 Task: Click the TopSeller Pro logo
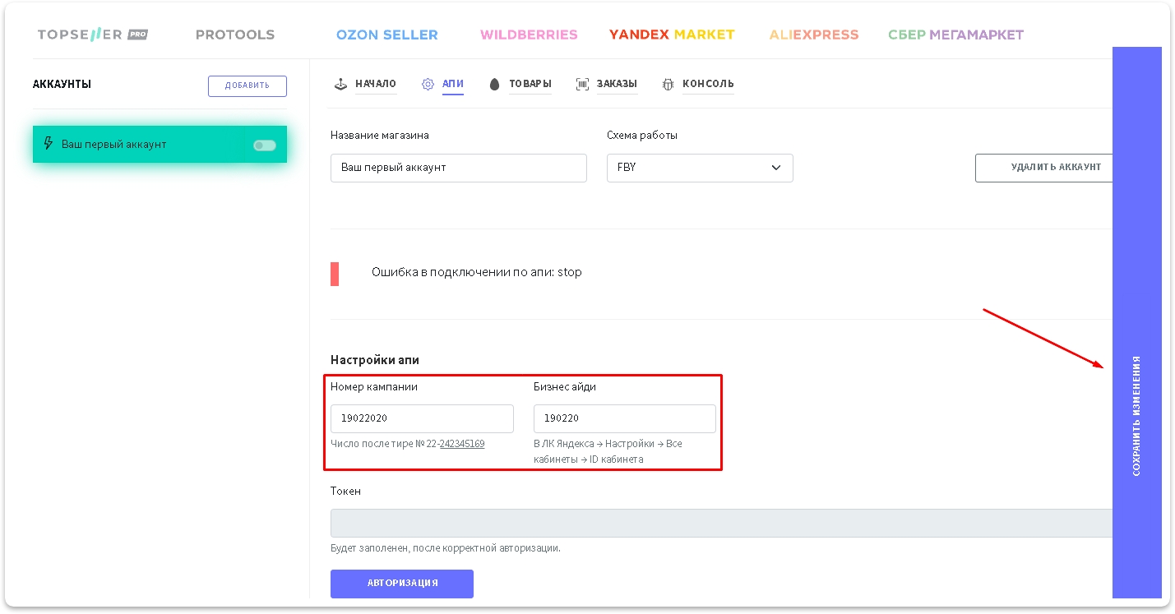pos(93,35)
